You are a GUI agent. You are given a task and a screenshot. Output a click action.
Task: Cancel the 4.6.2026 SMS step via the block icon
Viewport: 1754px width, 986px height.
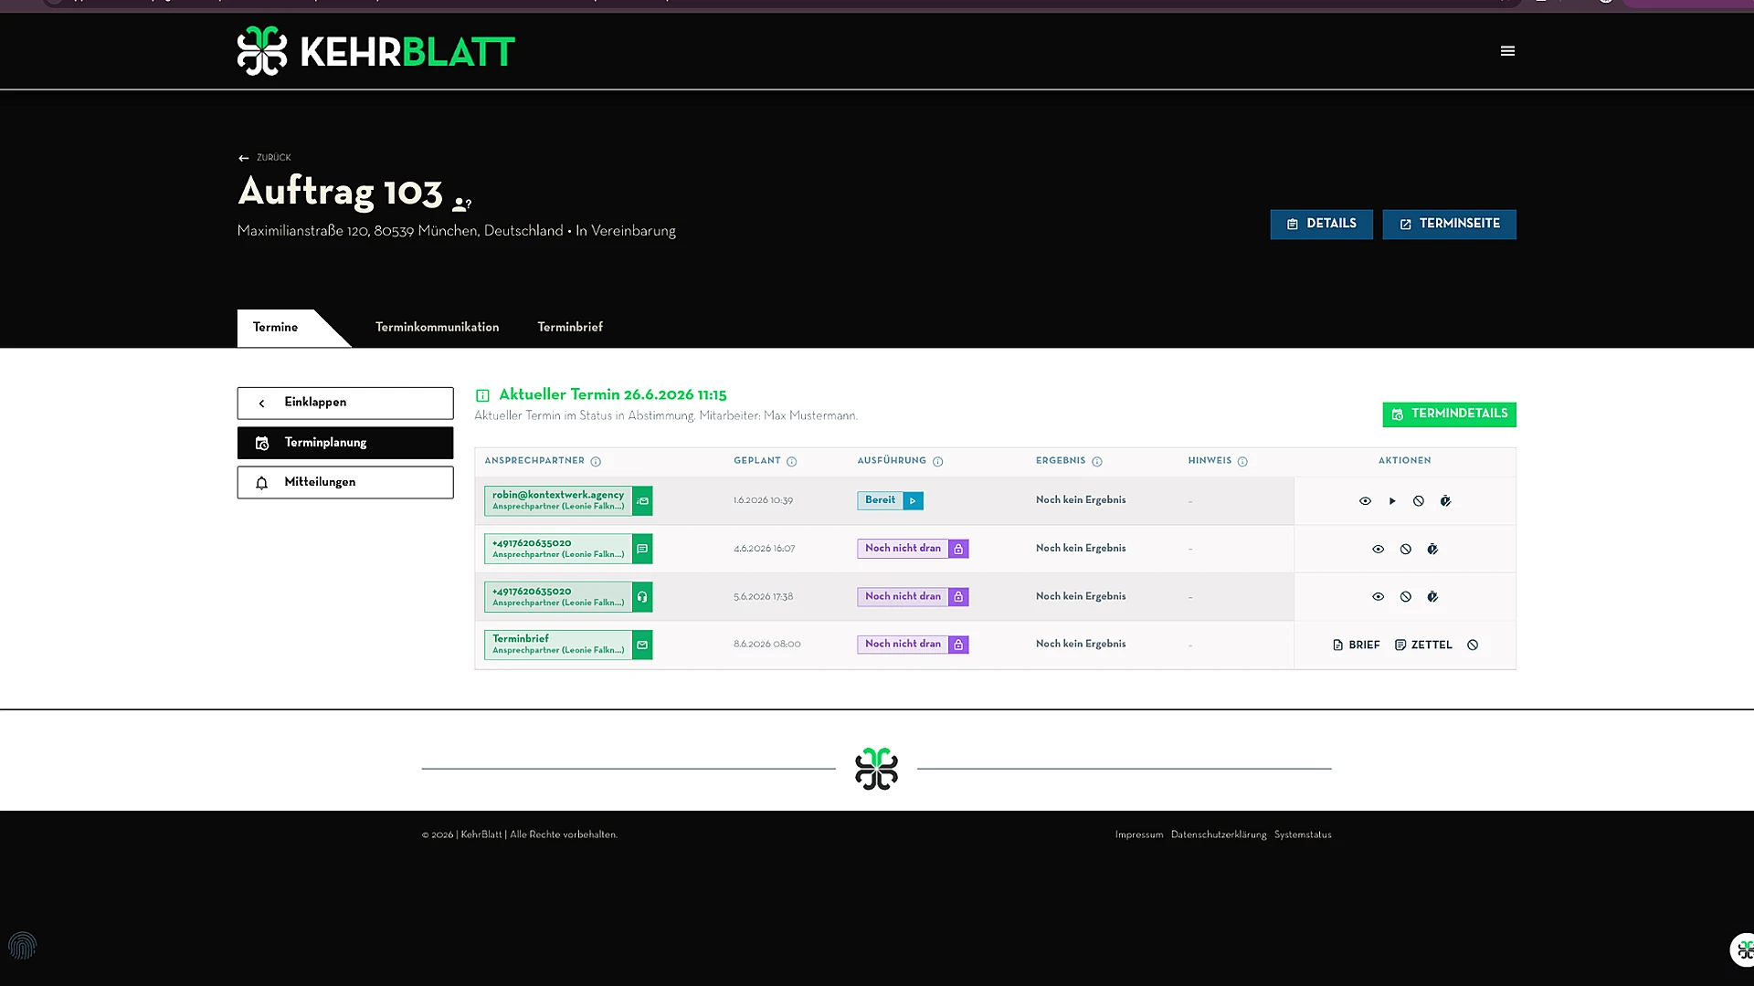[1406, 549]
